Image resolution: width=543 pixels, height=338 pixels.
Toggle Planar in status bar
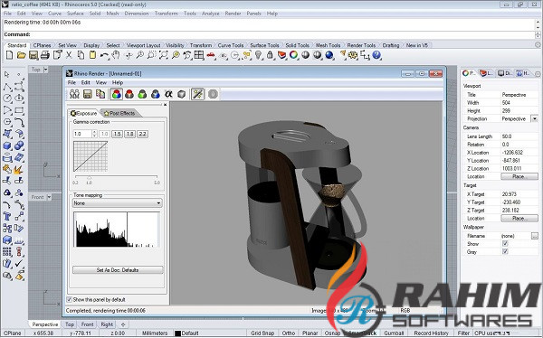tap(310, 333)
